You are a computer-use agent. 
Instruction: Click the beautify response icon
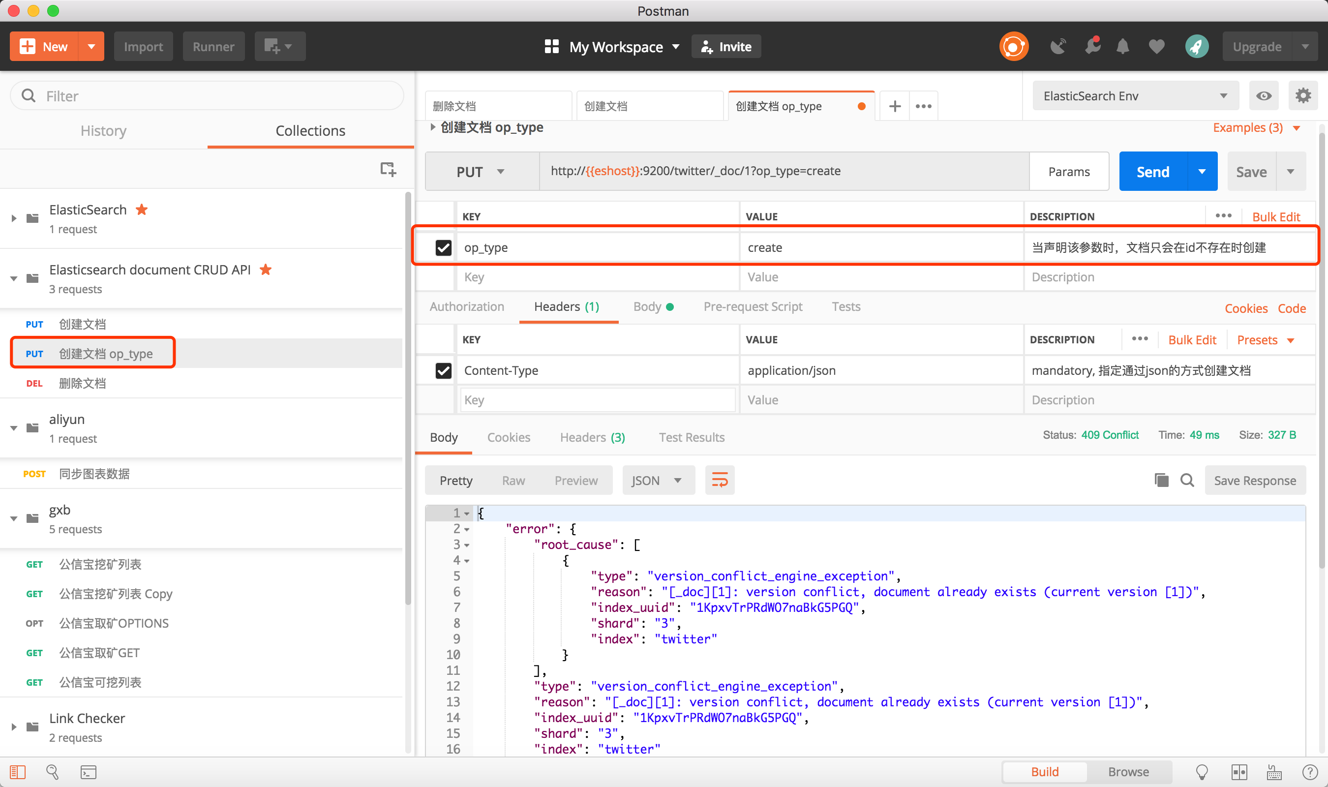coord(720,481)
